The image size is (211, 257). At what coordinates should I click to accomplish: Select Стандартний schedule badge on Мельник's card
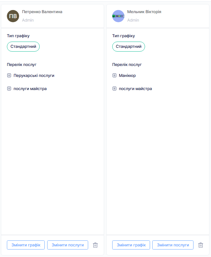click(128, 47)
